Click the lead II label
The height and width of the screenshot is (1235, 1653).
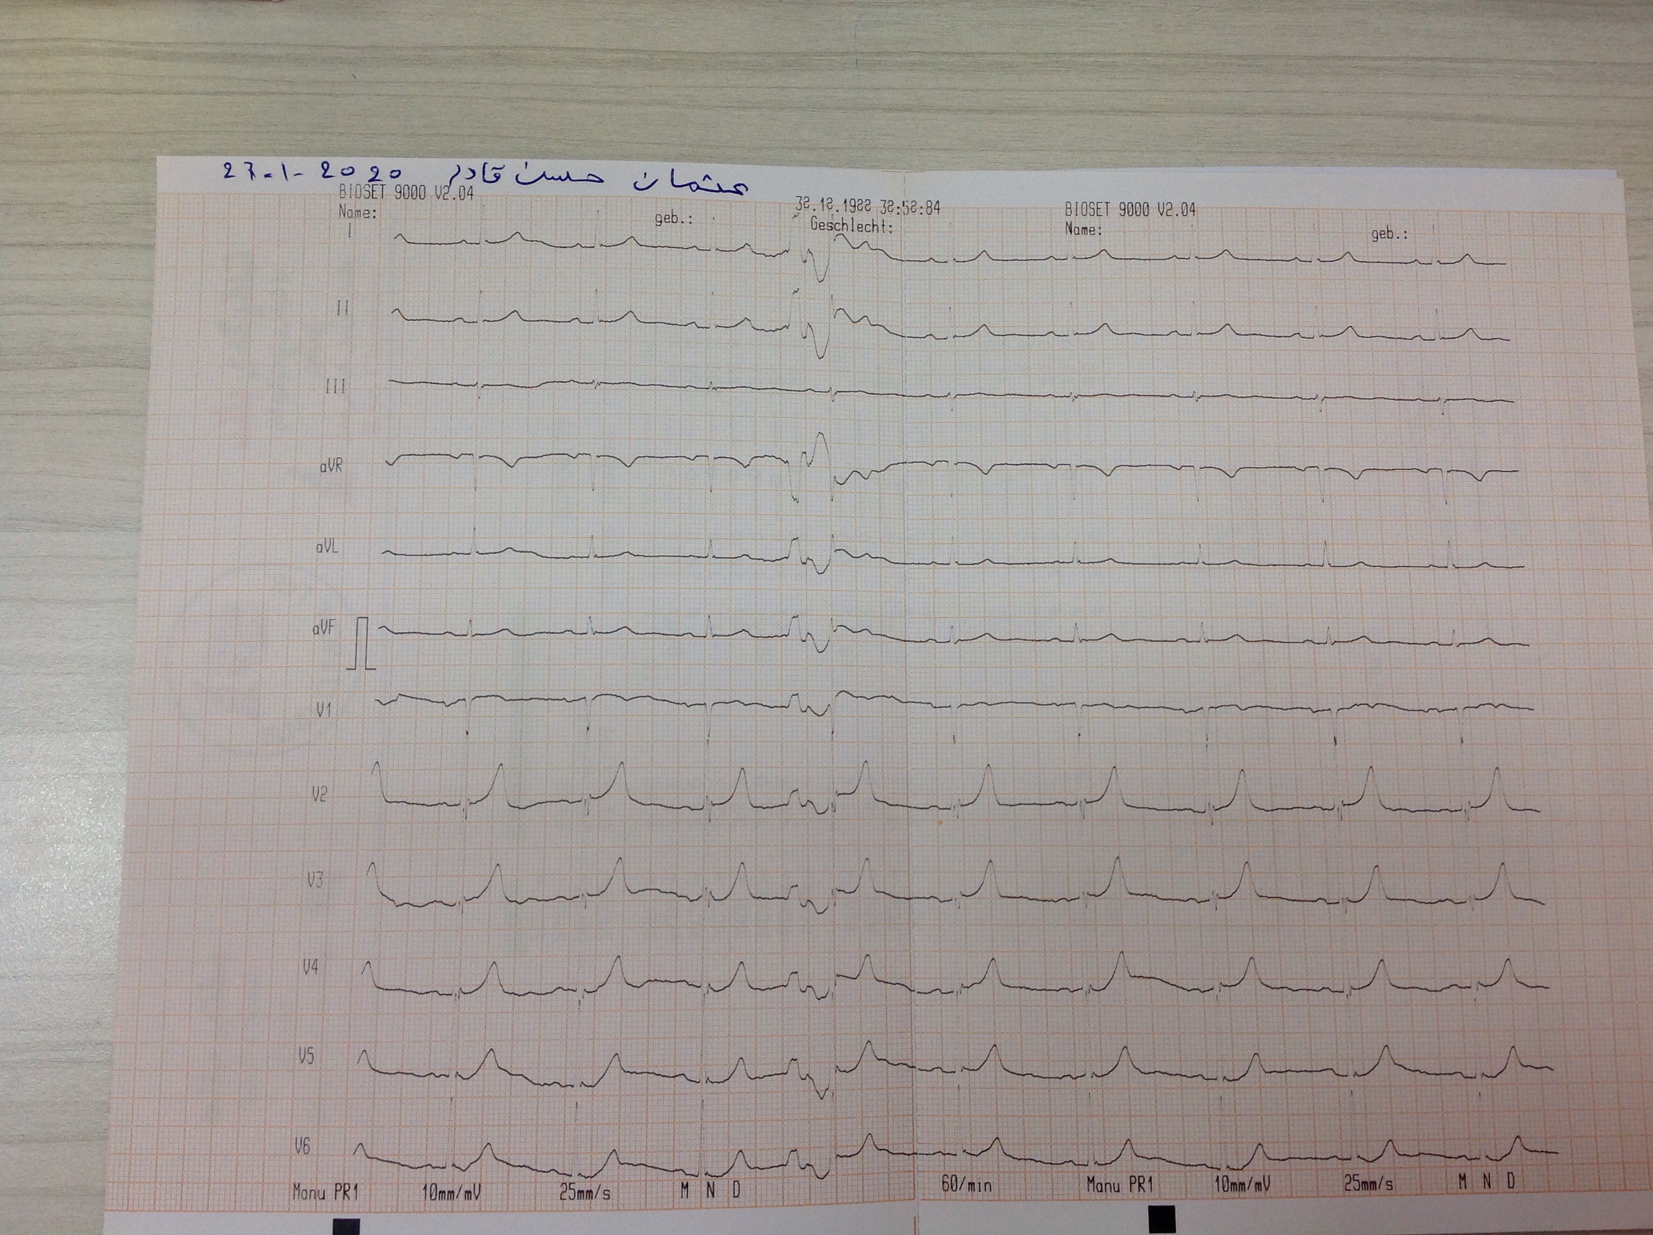[x=342, y=308]
